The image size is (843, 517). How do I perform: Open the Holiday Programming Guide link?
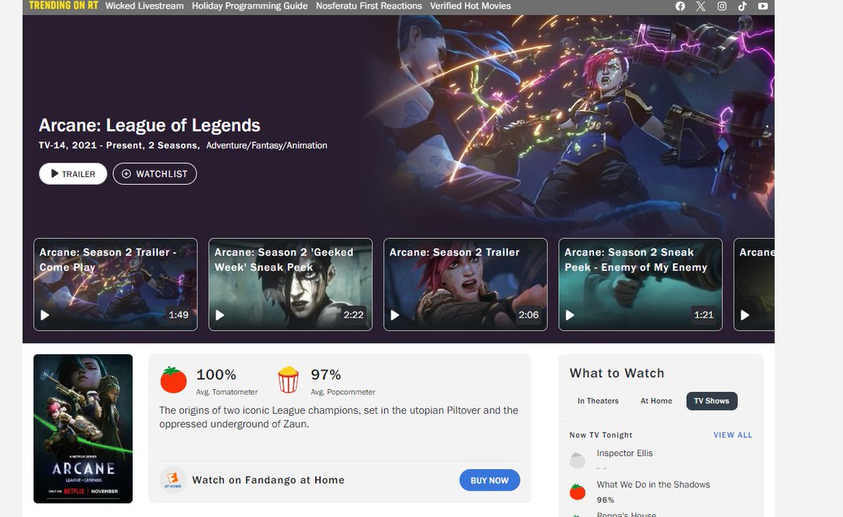coord(249,6)
